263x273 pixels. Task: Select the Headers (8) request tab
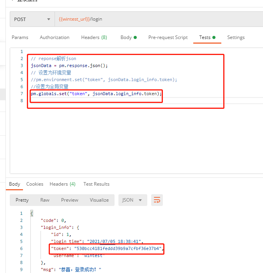(94, 37)
